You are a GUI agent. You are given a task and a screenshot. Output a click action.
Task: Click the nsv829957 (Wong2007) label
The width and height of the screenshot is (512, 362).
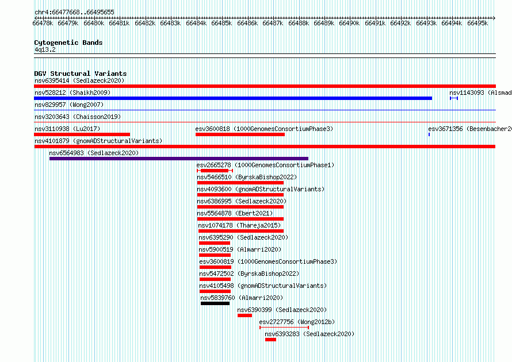(69, 105)
